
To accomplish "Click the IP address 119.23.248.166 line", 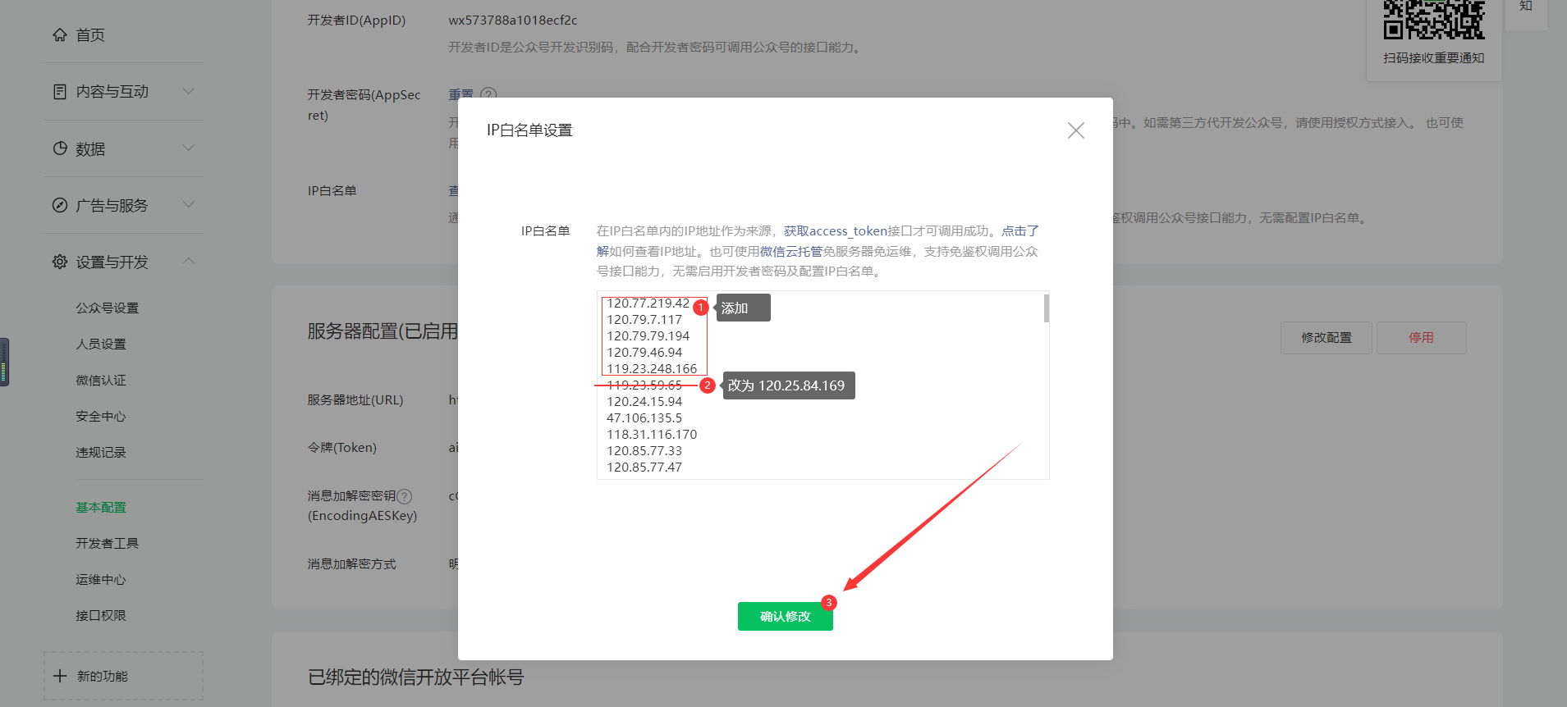I will tap(652, 369).
